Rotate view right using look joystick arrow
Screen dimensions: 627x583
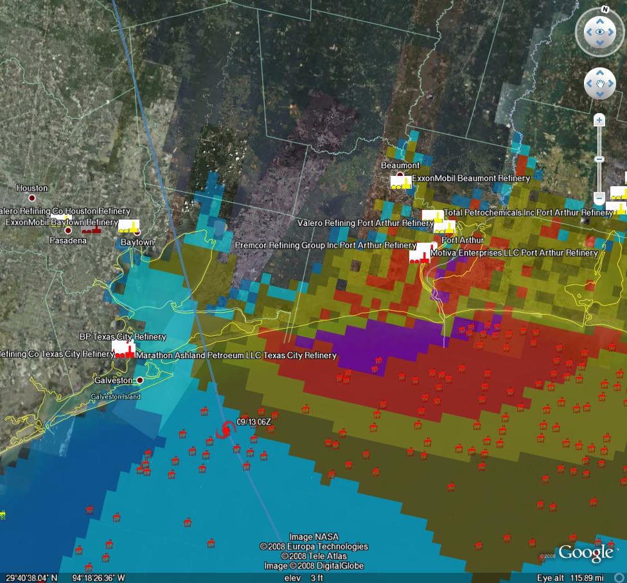tap(610, 32)
